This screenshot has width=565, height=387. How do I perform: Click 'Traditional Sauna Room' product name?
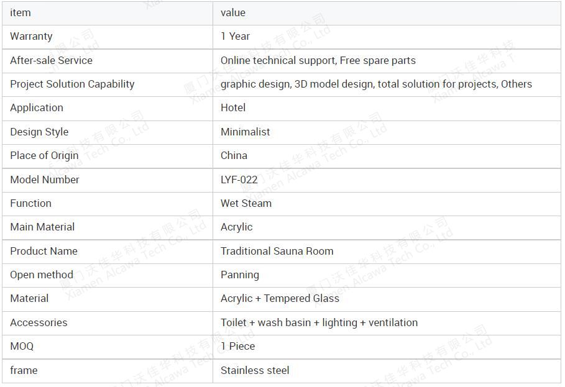277,252
